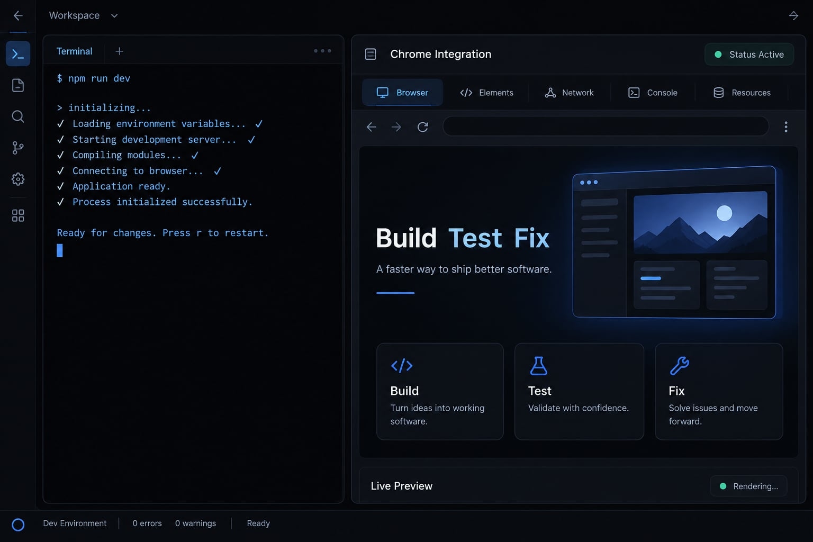Click the "$ npm run dev" terminal line
813x542 pixels.
93,78
